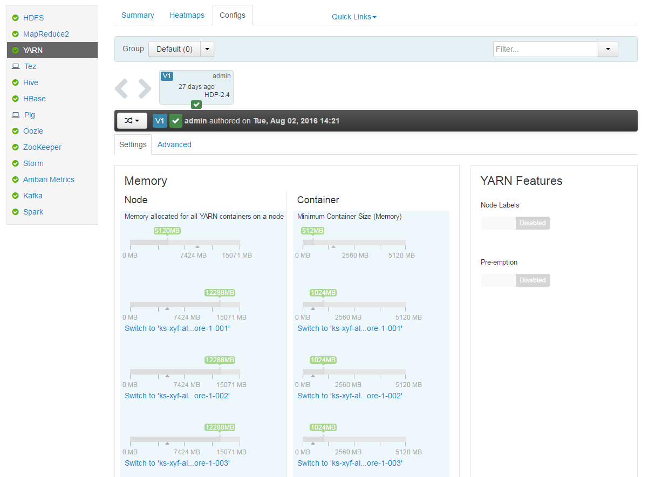This screenshot has height=477, width=669.
Task: Click the green check icon in version bar
Action: point(175,121)
